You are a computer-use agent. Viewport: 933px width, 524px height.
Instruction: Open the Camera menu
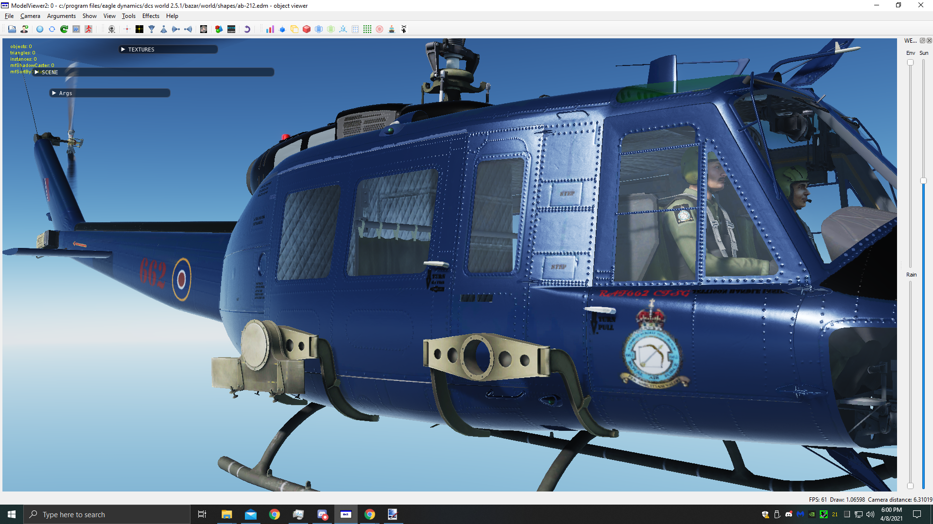(30, 16)
